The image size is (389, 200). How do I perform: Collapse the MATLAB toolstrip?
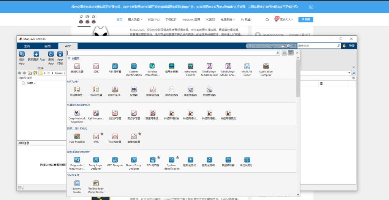coord(354,67)
